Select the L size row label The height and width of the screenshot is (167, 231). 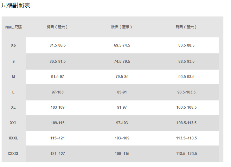point(13,92)
